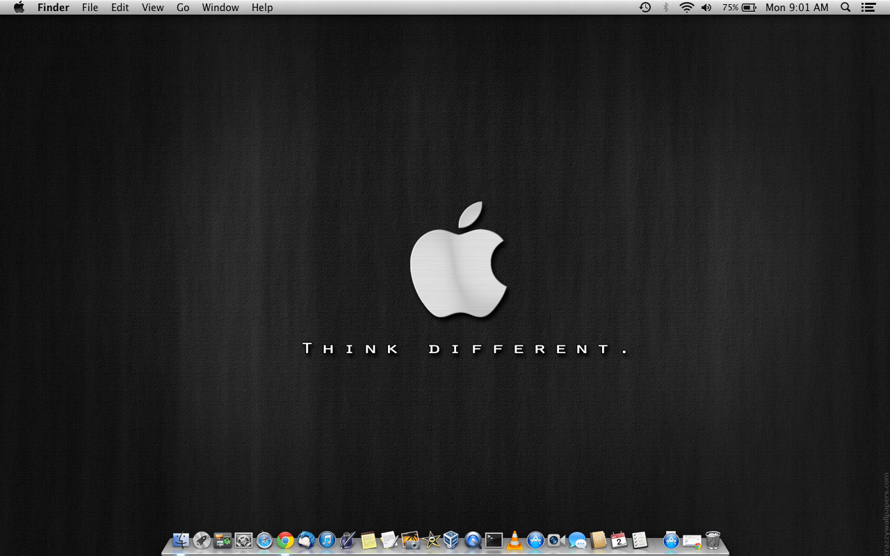Image resolution: width=890 pixels, height=556 pixels.
Task: Open the ink bottle and pen Dock app
Action: click(x=348, y=540)
